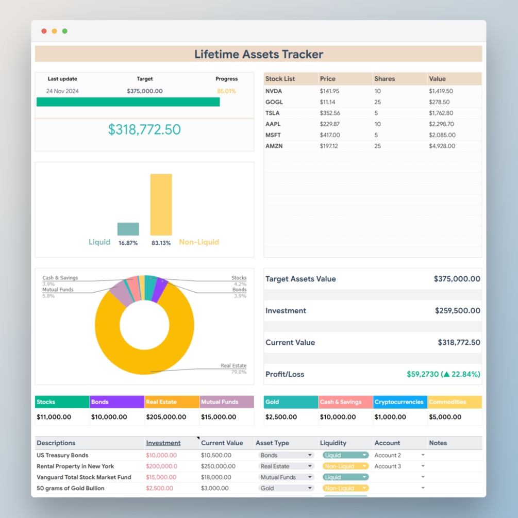Click the $250,000.00 current value cell
518x518 pixels.
point(218,466)
